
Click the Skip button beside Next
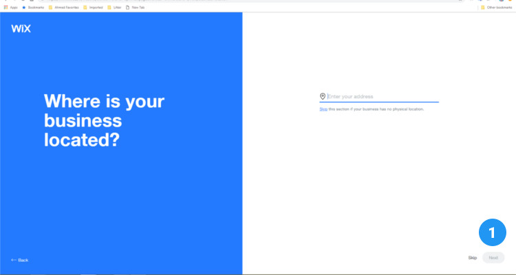(x=473, y=258)
